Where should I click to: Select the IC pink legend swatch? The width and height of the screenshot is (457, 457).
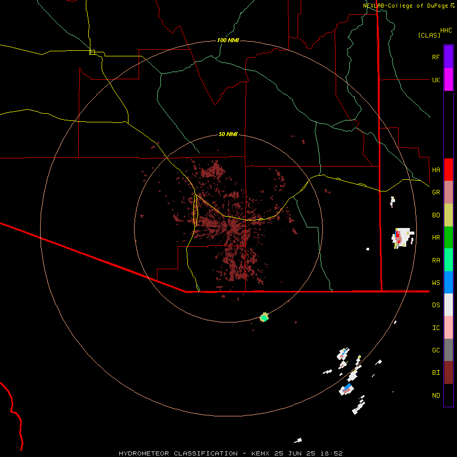(448, 328)
